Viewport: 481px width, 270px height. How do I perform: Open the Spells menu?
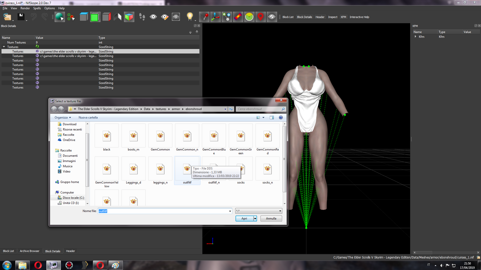(x=37, y=8)
